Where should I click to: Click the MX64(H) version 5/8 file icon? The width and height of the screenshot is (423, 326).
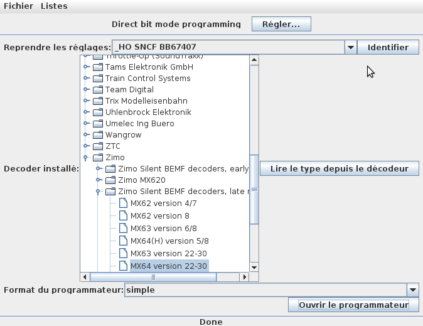point(123,241)
